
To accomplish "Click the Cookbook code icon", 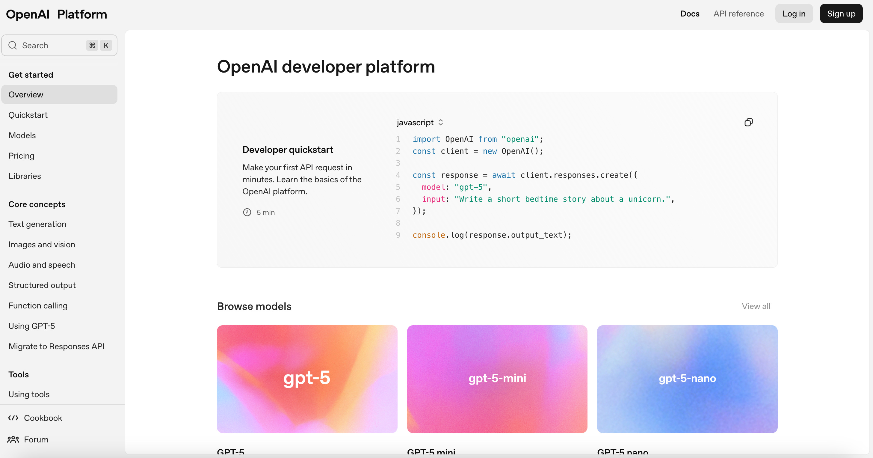I will click(x=13, y=418).
